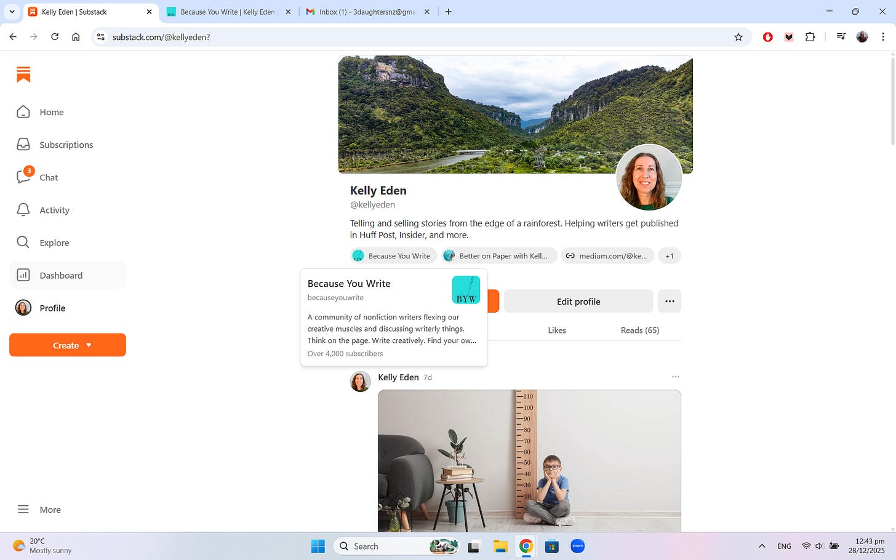Open the tab search dropdown arrow
The width and height of the screenshot is (896, 560).
12,12
